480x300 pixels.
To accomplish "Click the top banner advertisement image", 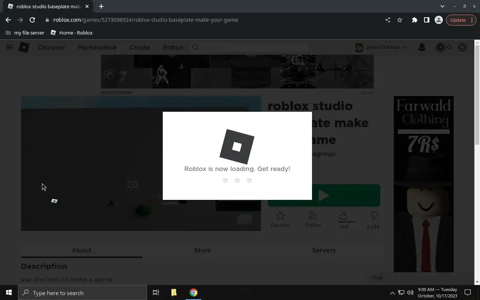I will [237, 72].
